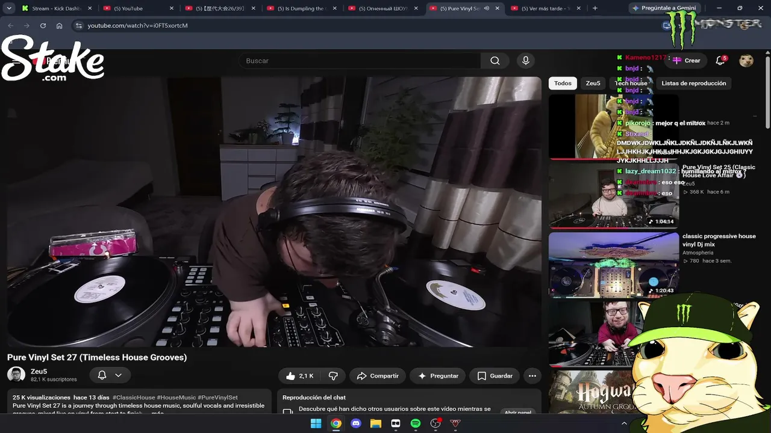Switch to the Stream - Kick Dashboard tab
Viewport: 771px width, 433px height.
[57, 8]
